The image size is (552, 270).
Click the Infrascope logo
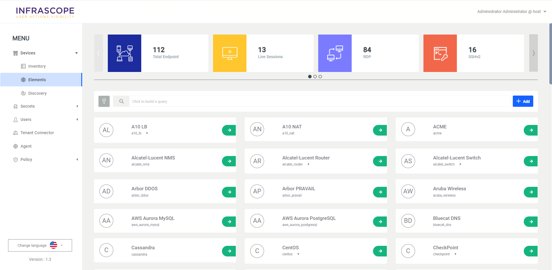pos(45,13)
